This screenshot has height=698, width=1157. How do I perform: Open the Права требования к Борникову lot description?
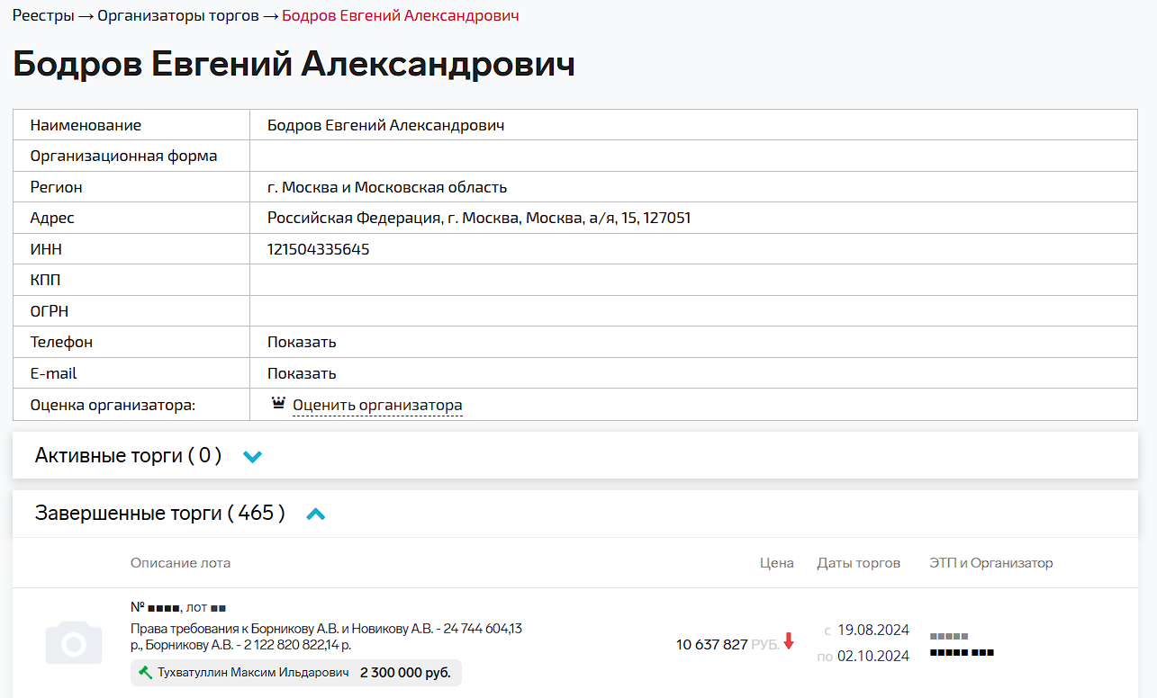click(326, 637)
